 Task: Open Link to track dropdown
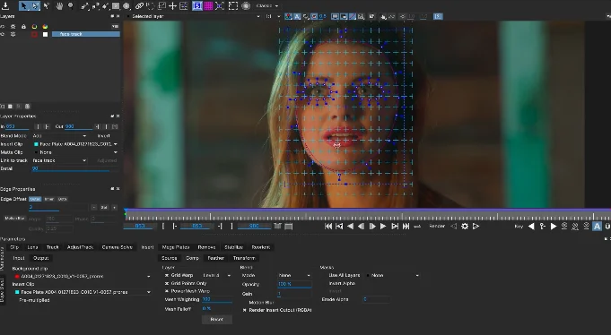coord(59,160)
